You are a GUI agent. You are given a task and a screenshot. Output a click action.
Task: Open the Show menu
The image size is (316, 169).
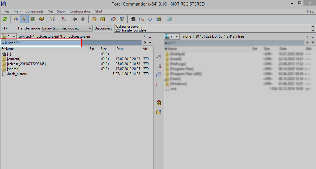point(61,11)
